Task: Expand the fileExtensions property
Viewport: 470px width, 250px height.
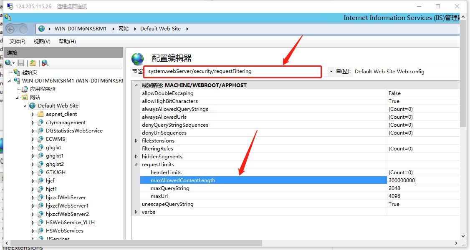Action: [136, 140]
